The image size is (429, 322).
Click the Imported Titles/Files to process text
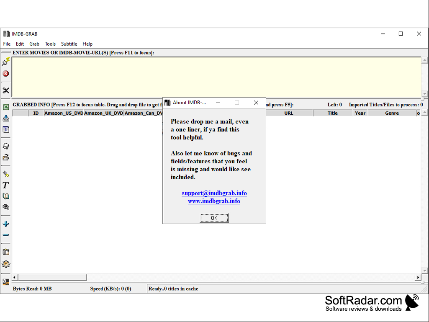click(x=386, y=105)
